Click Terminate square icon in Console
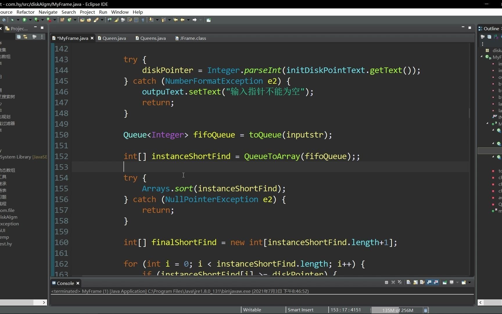 point(386,282)
